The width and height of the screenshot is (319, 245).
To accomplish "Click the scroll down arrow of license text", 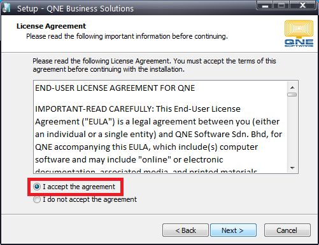I will tap(292, 168).
